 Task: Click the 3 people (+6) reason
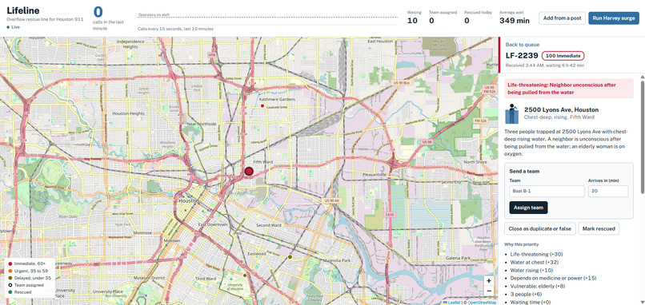click(526, 295)
